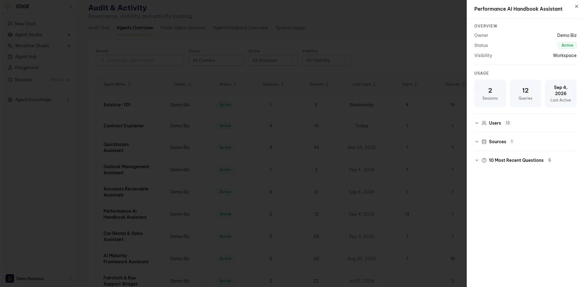
Task: Go to Agent Hub in the sidebar
Action: [x=26, y=57]
